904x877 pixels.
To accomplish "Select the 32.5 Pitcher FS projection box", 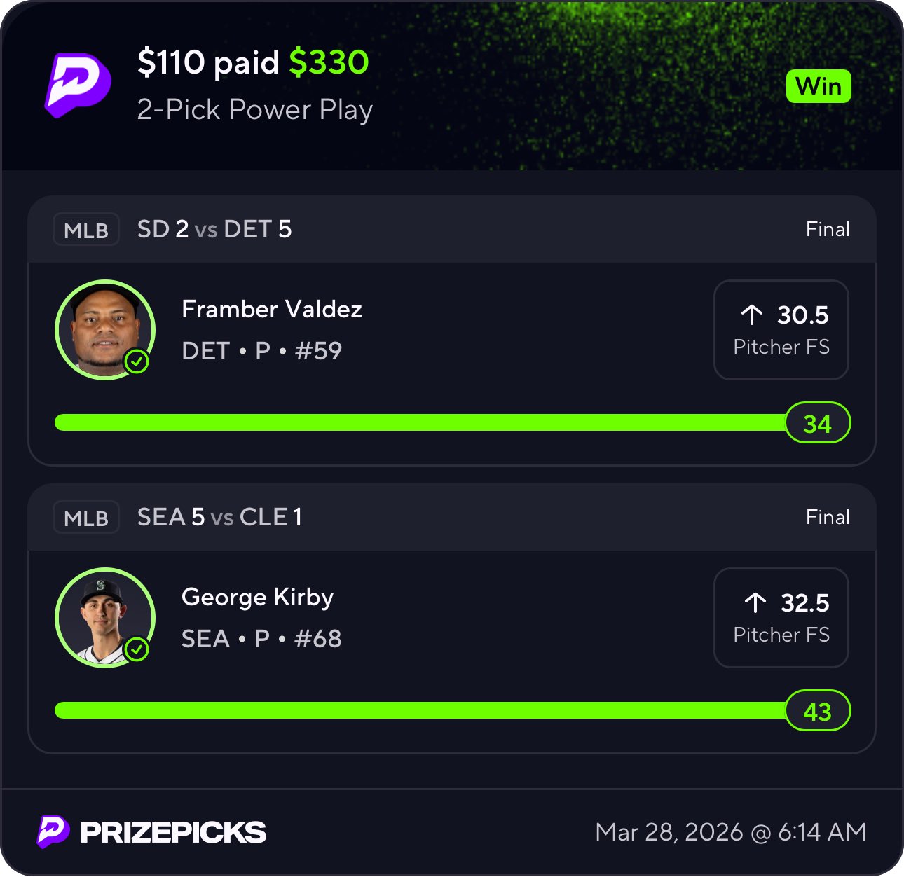I will (x=781, y=618).
